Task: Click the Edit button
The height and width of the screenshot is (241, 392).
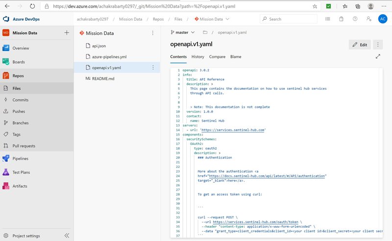Action: click(x=360, y=45)
